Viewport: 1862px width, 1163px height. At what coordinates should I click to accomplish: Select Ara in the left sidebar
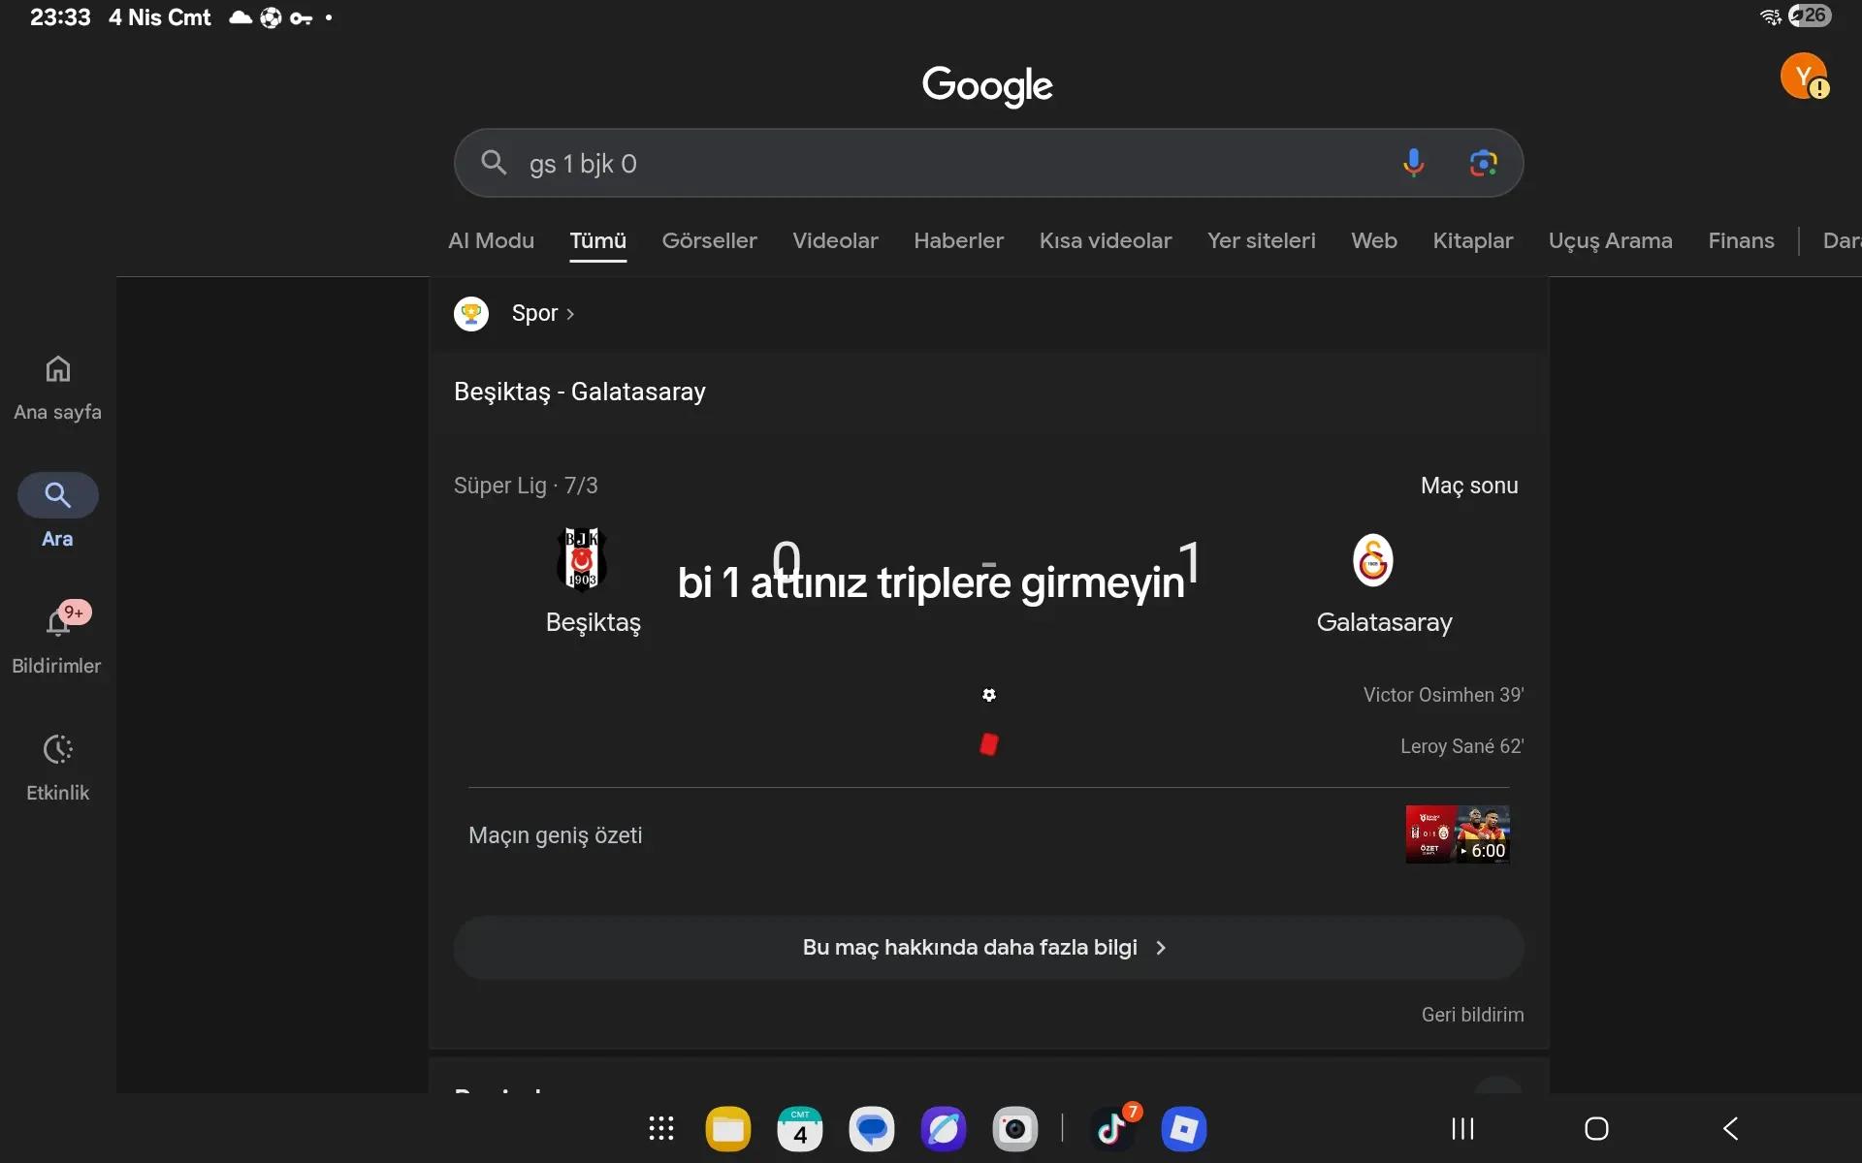(57, 512)
